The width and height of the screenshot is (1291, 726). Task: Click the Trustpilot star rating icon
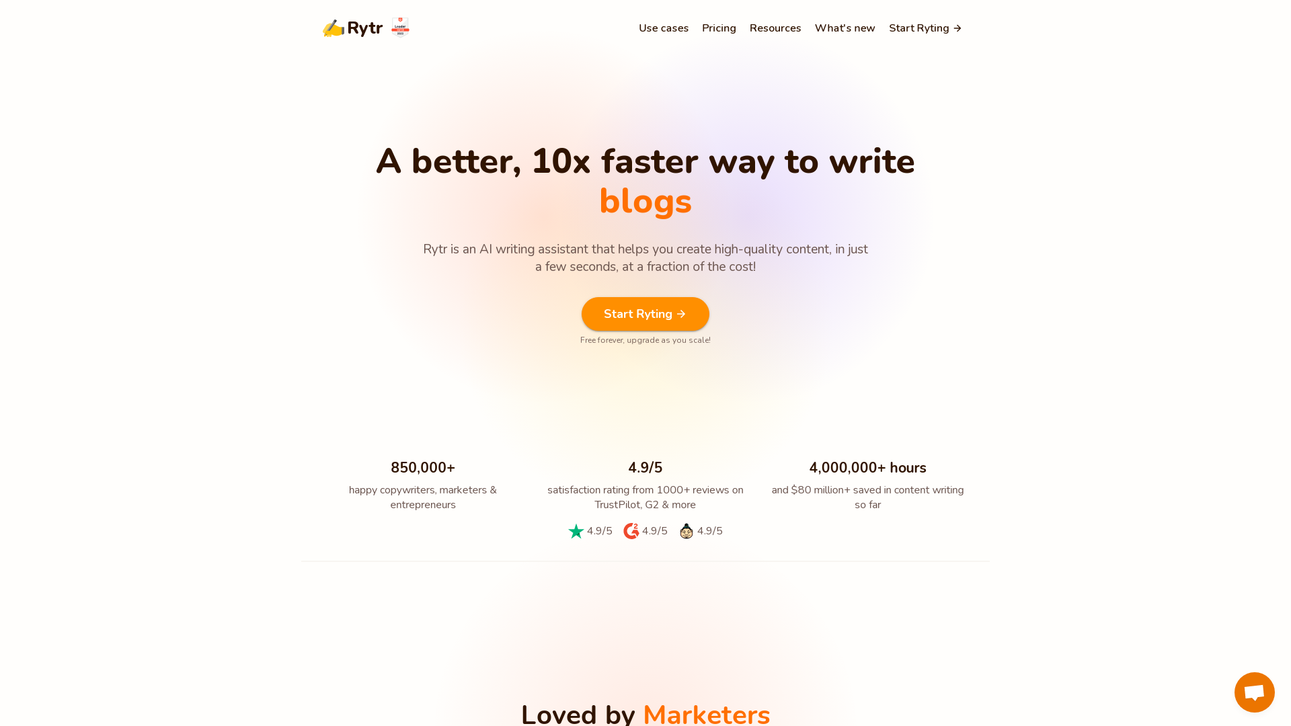(x=576, y=530)
